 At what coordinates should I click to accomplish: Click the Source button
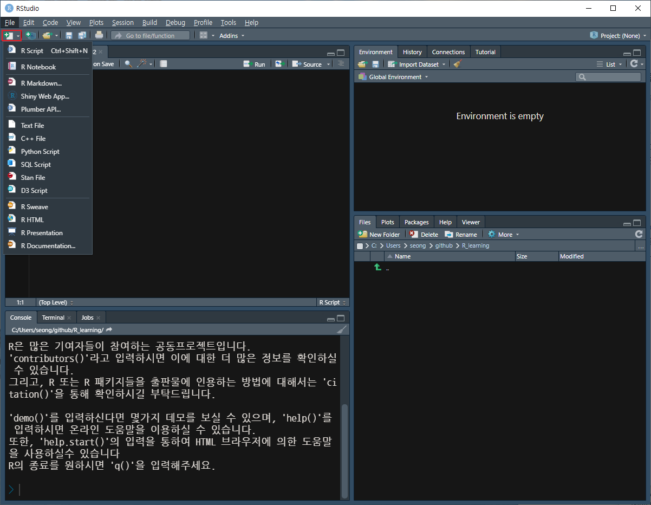point(307,64)
